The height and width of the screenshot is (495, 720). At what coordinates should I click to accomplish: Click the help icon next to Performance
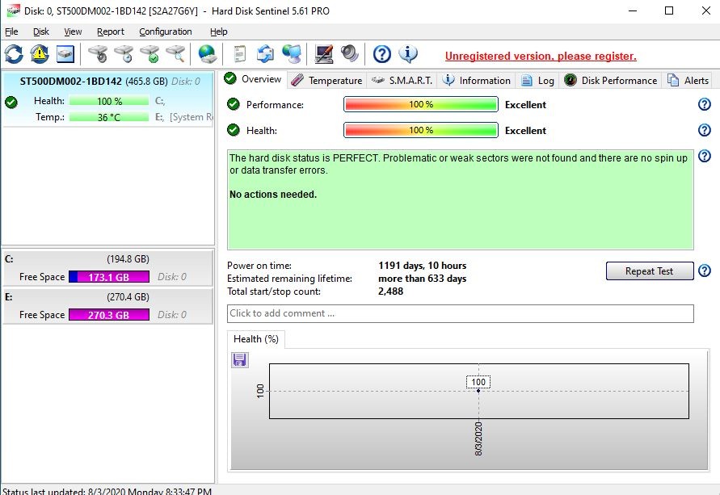tap(704, 104)
